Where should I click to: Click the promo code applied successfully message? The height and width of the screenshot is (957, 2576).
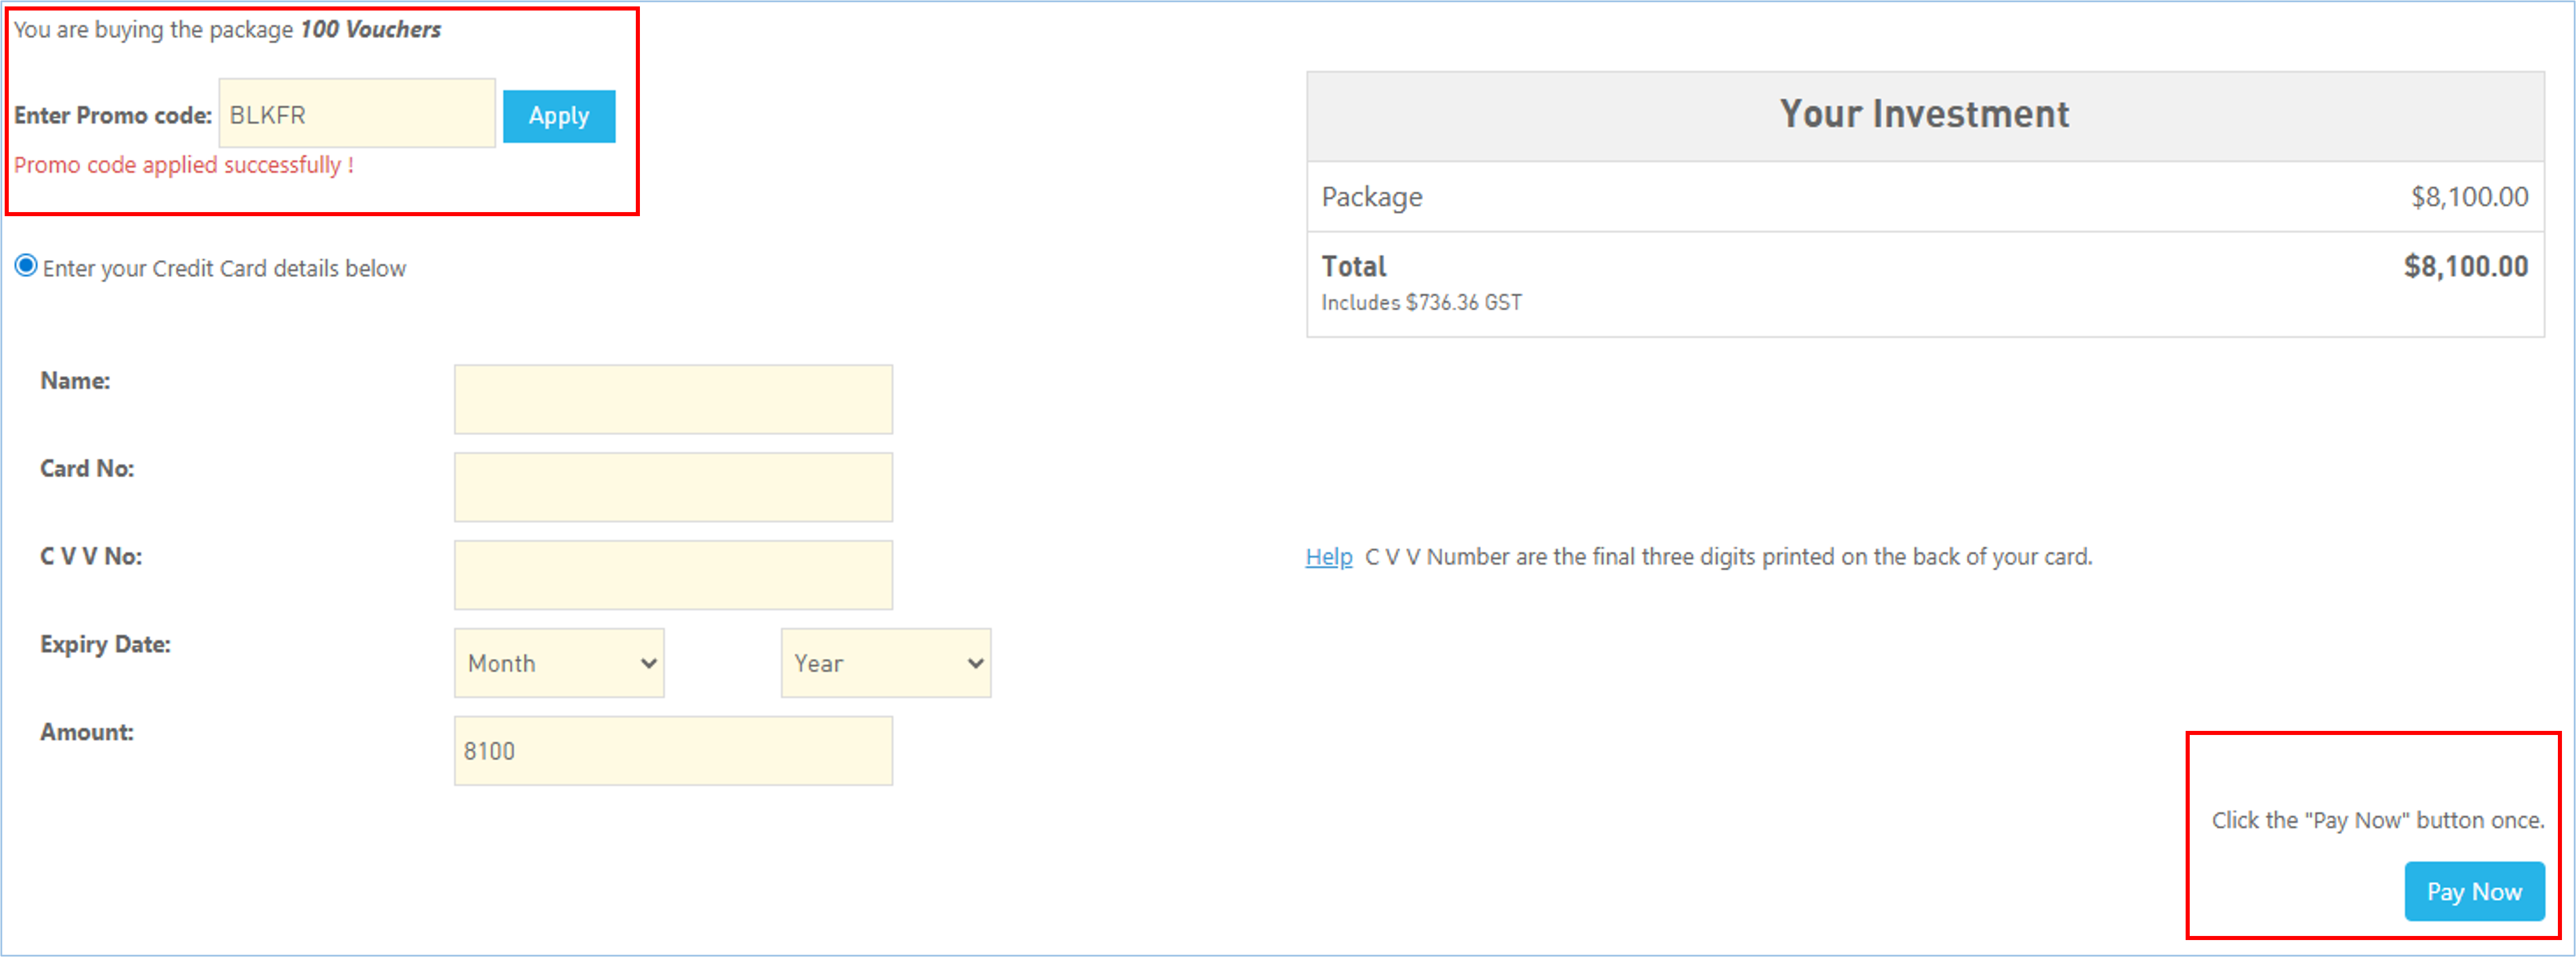[x=184, y=165]
